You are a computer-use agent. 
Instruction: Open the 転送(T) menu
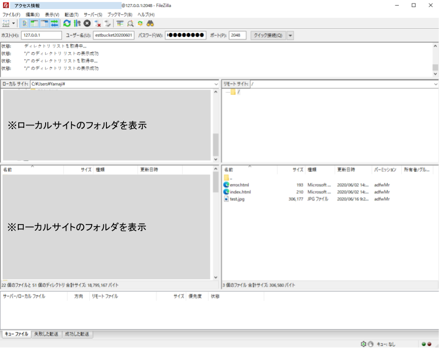[71, 15]
